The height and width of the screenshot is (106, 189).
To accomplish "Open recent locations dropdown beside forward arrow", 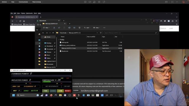I will tap(50, 33).
